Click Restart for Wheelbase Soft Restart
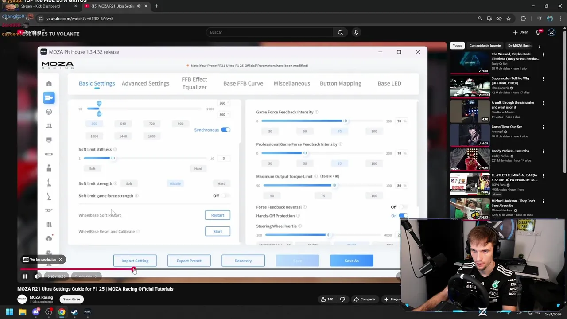Image resolution: width=567 pixels, height=319 pixels. [217, 215]
